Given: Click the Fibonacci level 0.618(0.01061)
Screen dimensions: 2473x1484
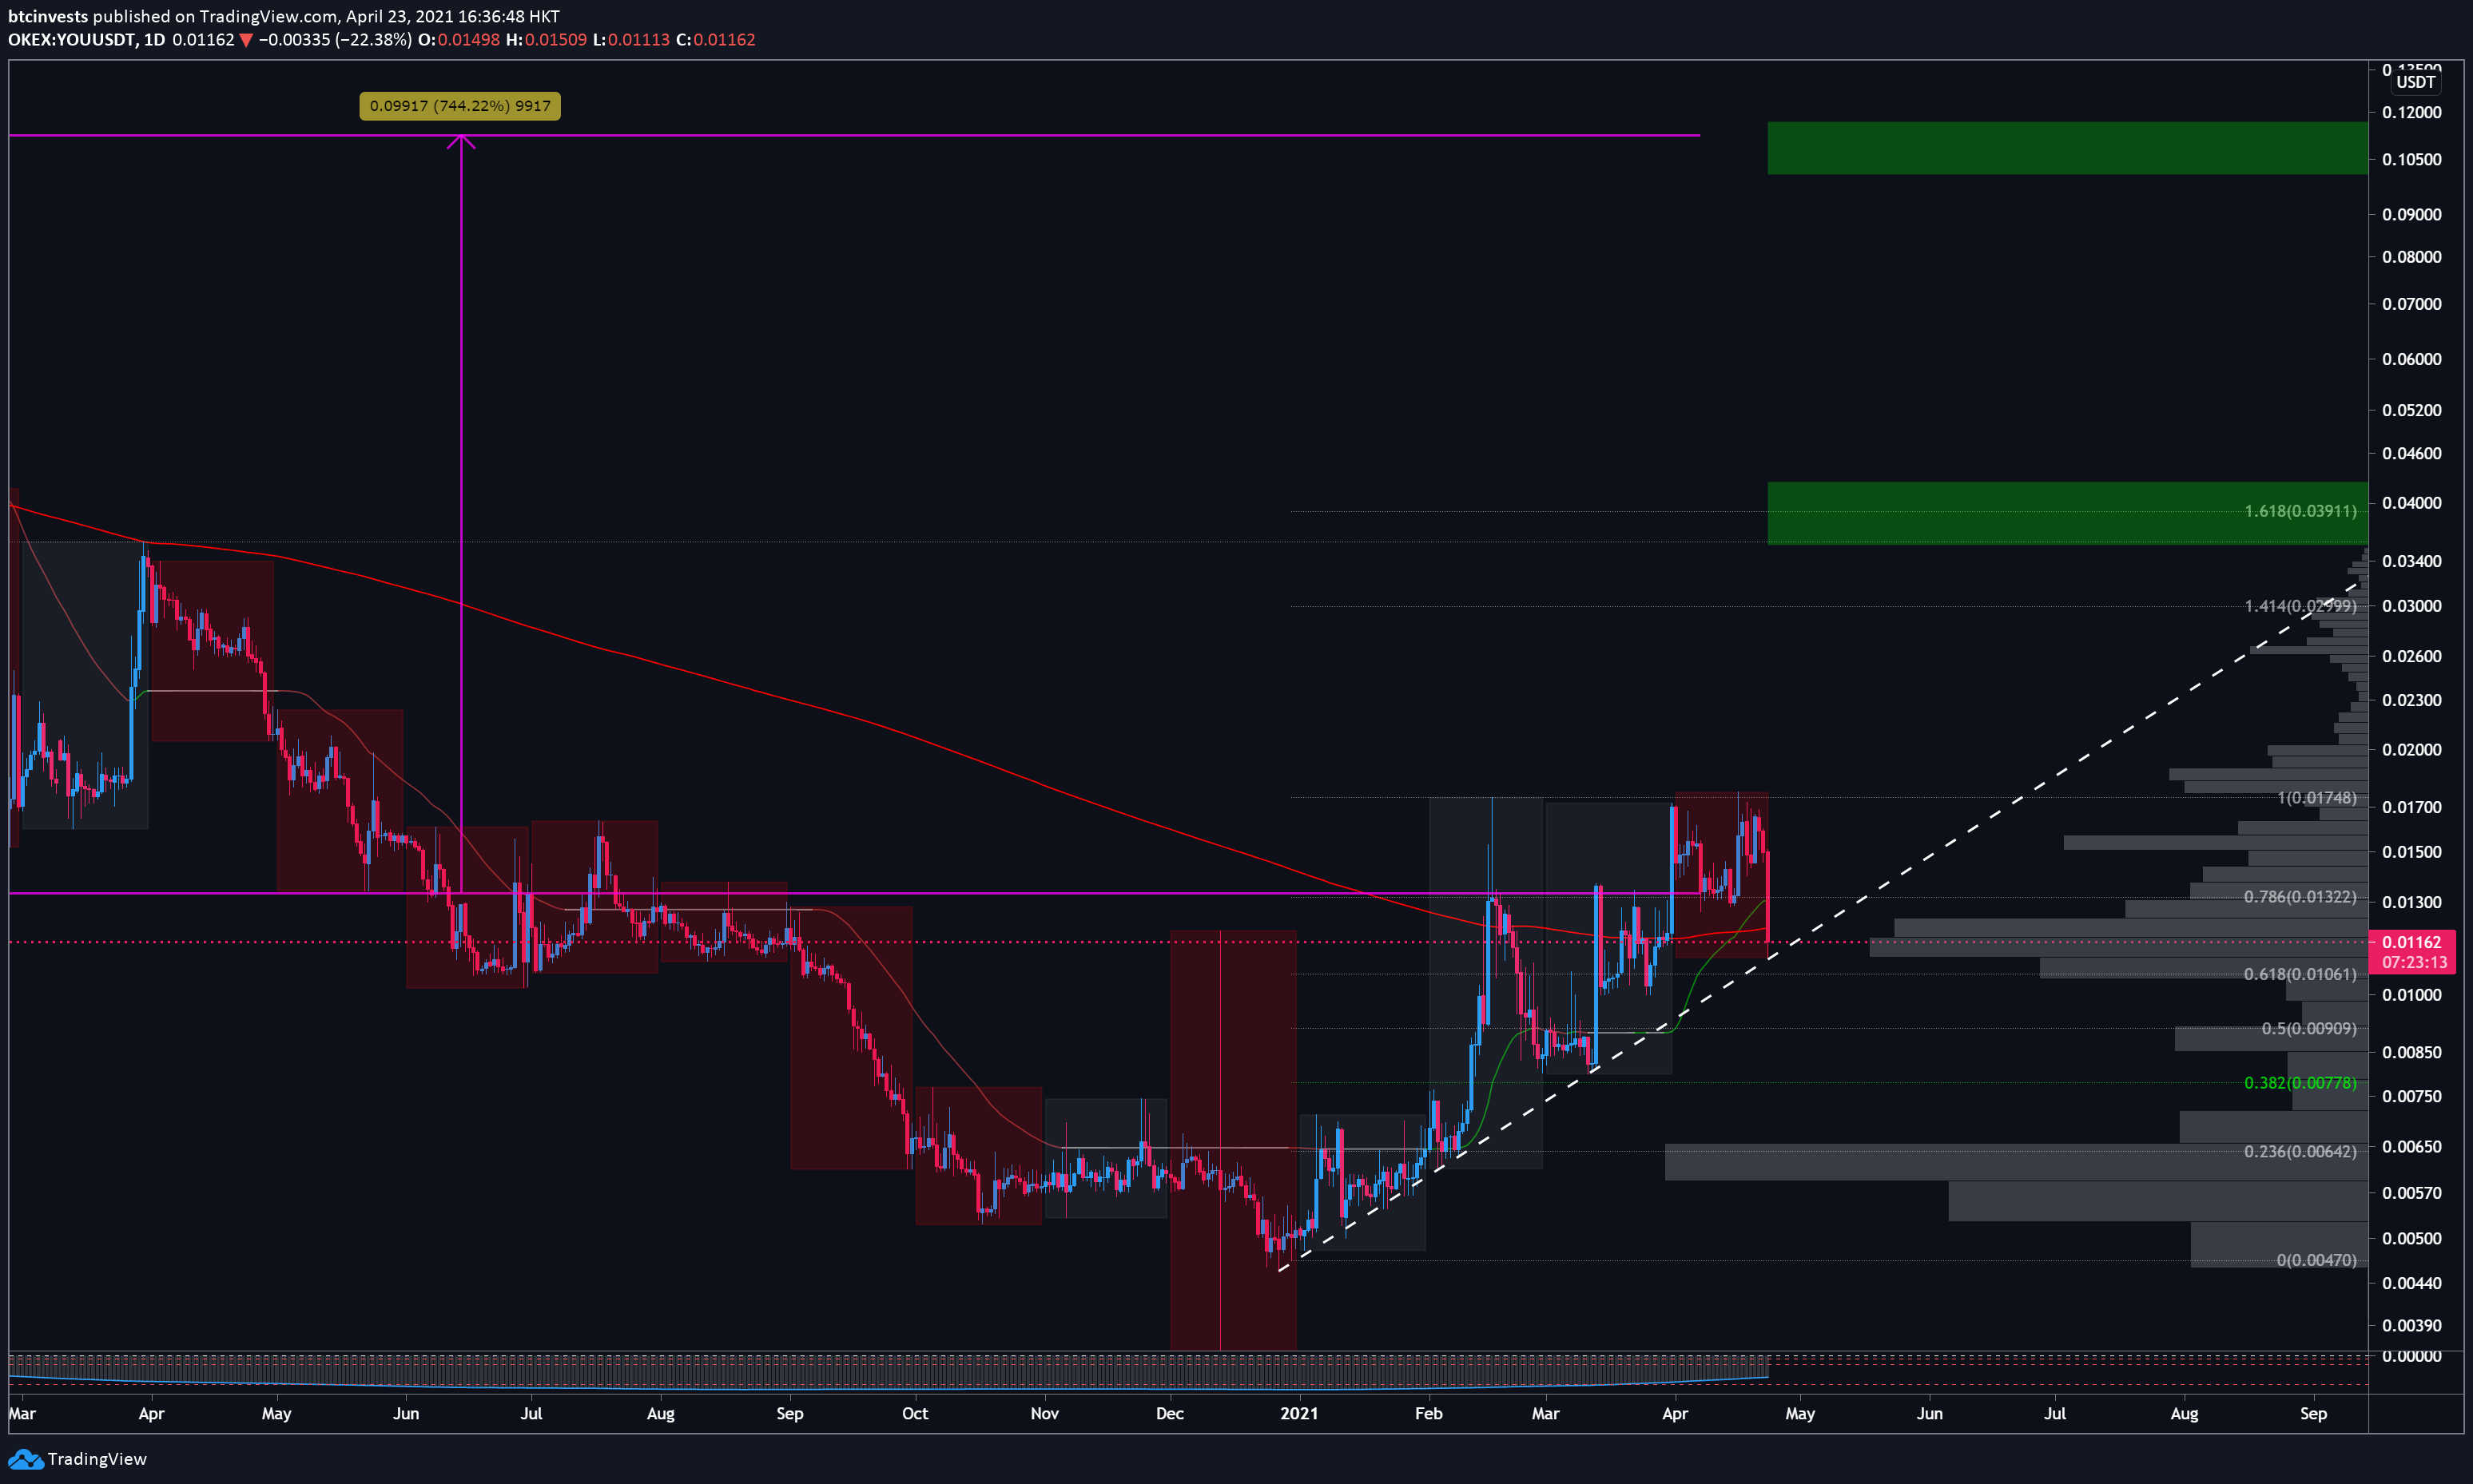Looking at the screenshot, I should pos(2300,974).
